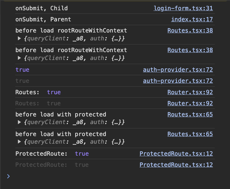Click the 'onSubmit, Parent' log message
This screenshot has height=189, width=230.
[43, 20]
